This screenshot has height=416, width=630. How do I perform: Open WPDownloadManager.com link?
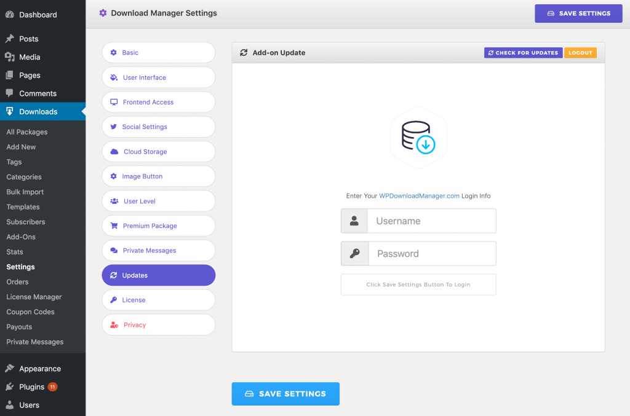click(x=419, y=196)
